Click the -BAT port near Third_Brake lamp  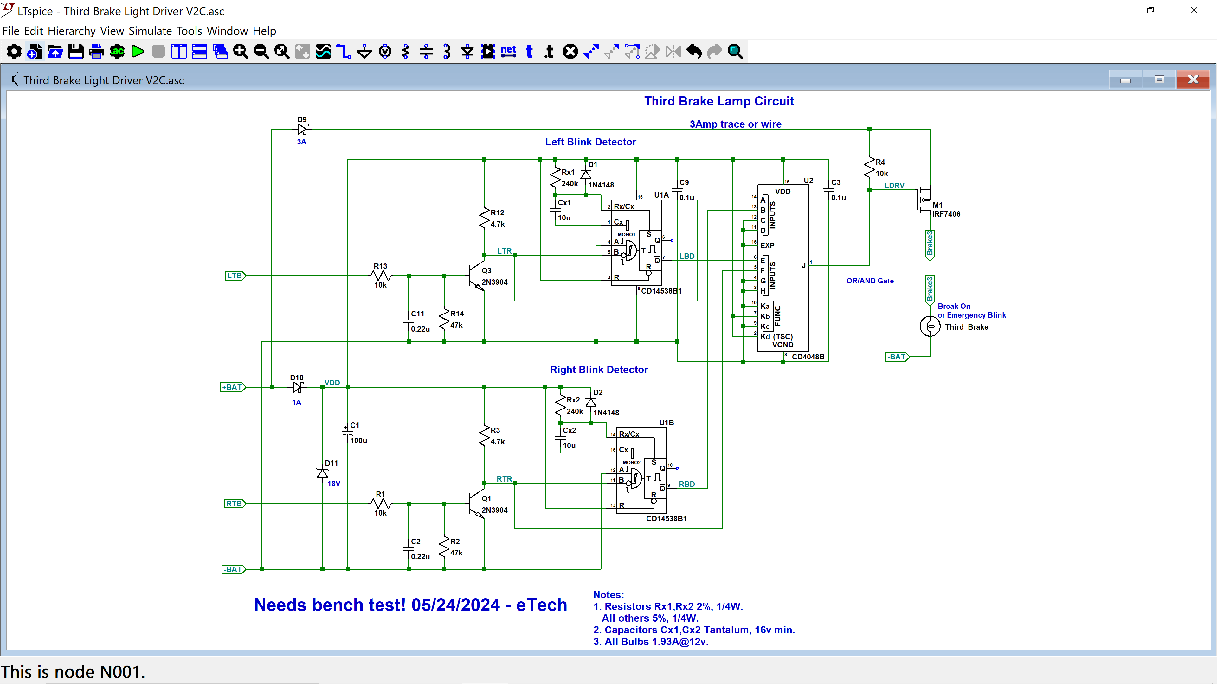[x=897, y=357]
